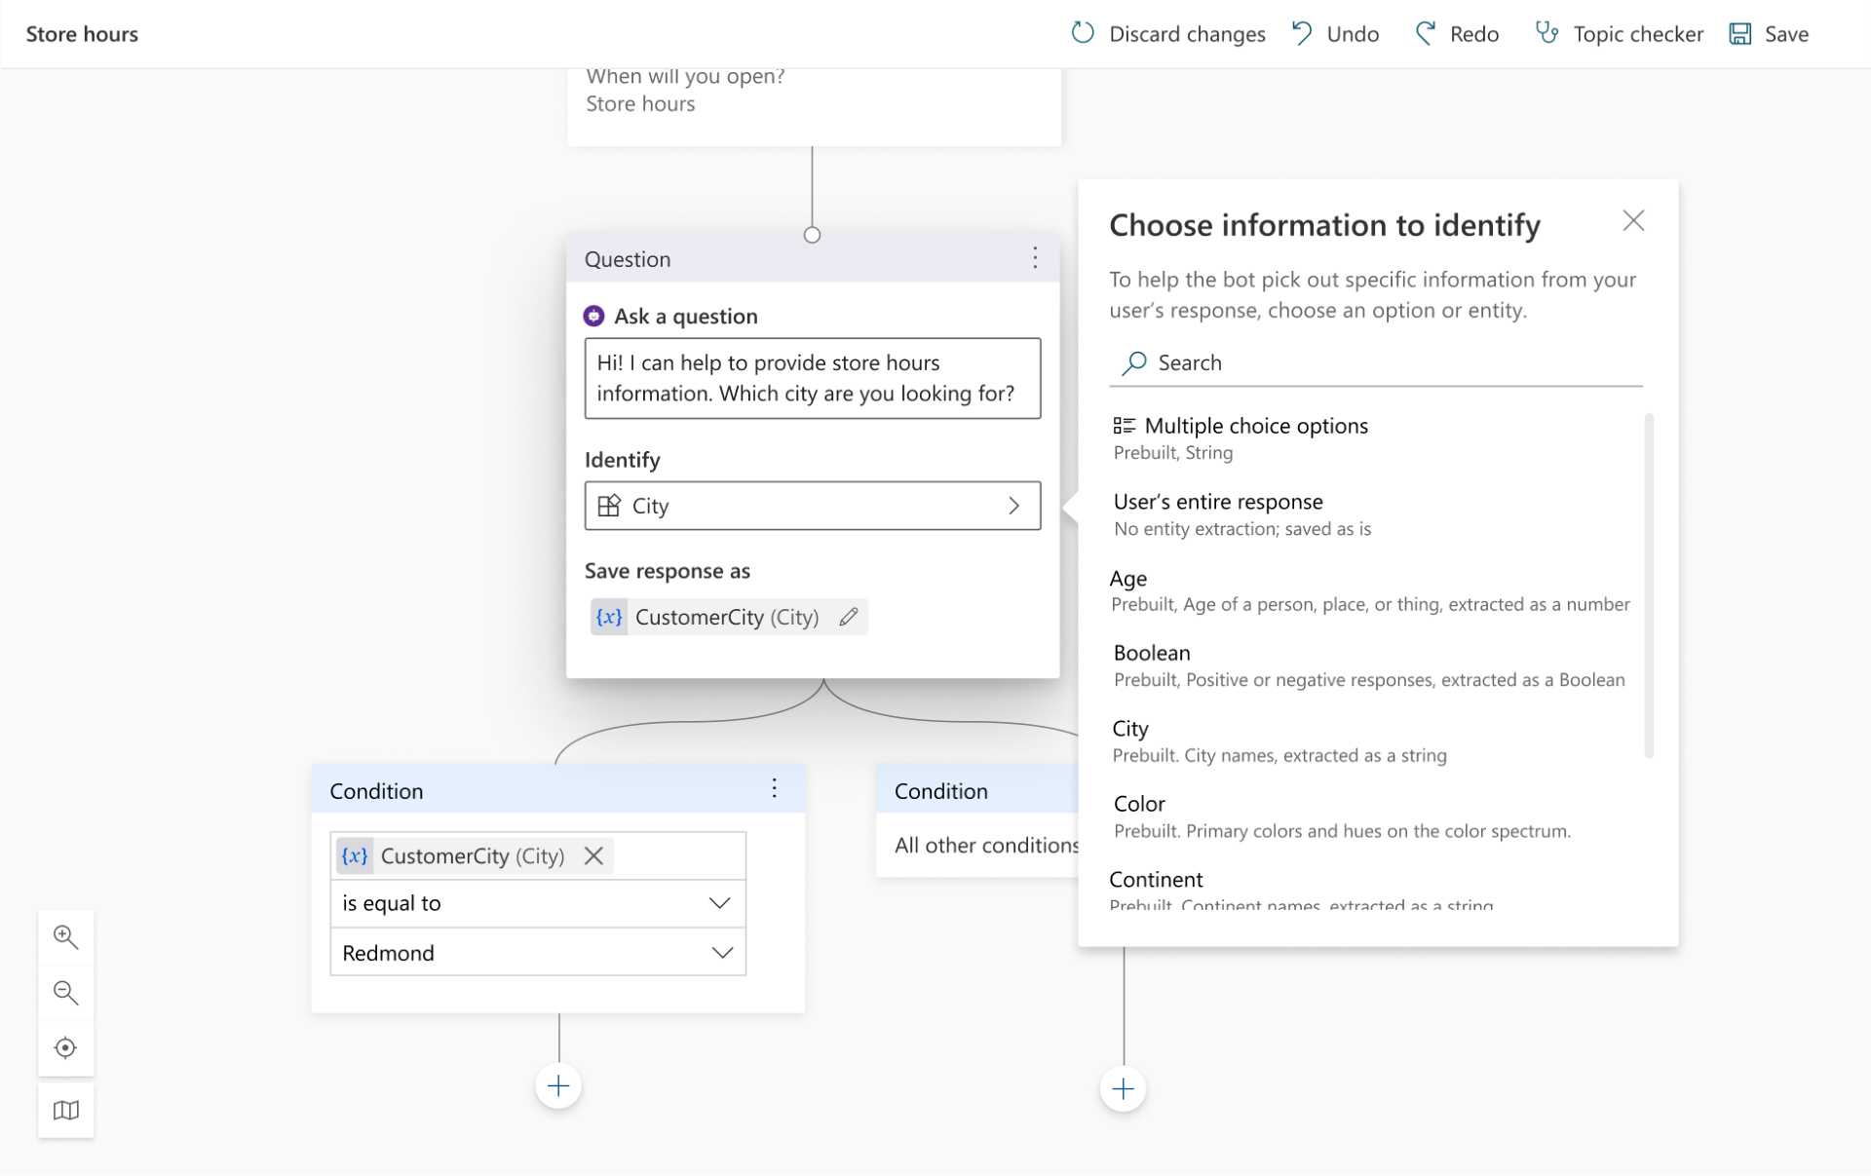The image size is (1871, 1176).
Task: Click Topic checker button
Action: (1619, 34)
